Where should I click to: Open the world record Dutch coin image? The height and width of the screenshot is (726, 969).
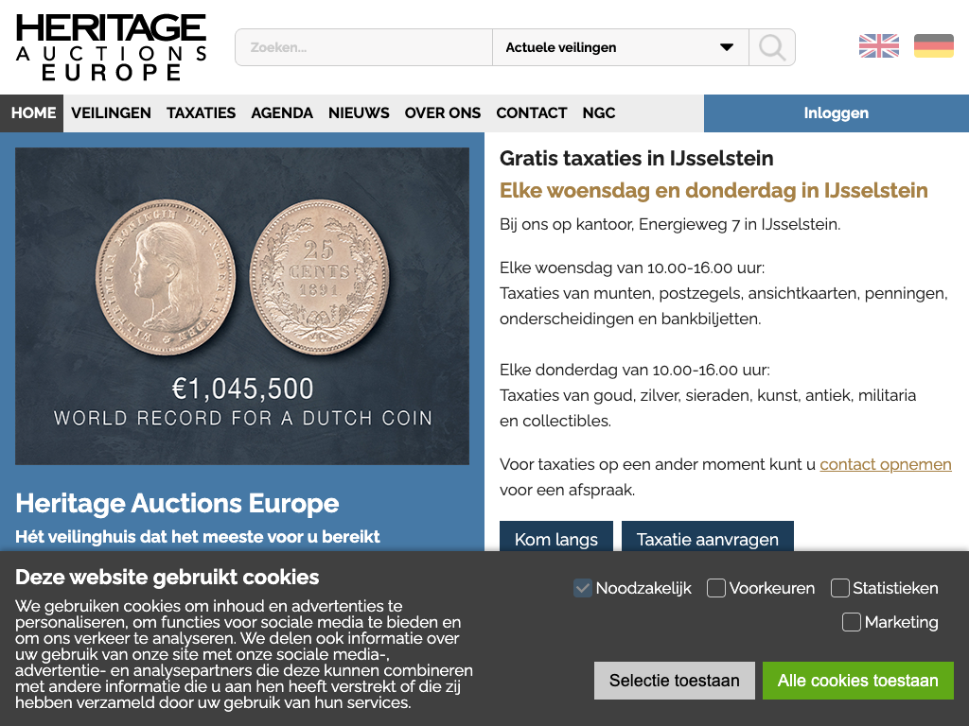pyautogui.click(x=242, y=306)
